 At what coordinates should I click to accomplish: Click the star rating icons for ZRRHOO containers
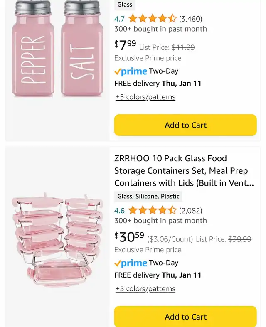[x=153, y=210]
